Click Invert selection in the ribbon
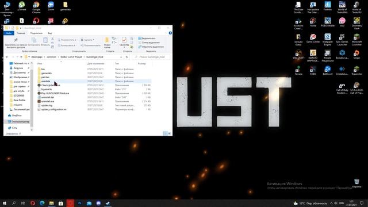The height and width of the screenshot is (207, 368). 151,47
